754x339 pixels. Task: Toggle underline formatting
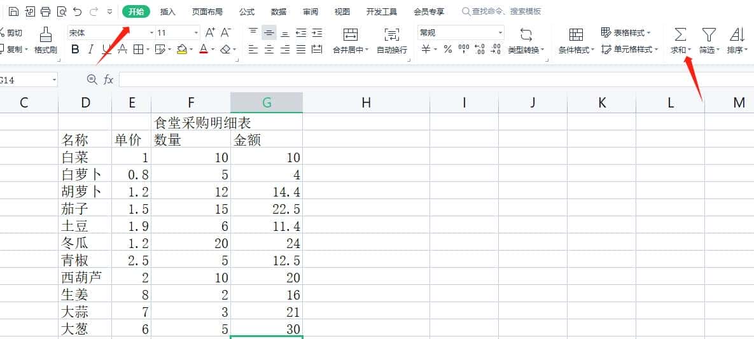point(107,49)
